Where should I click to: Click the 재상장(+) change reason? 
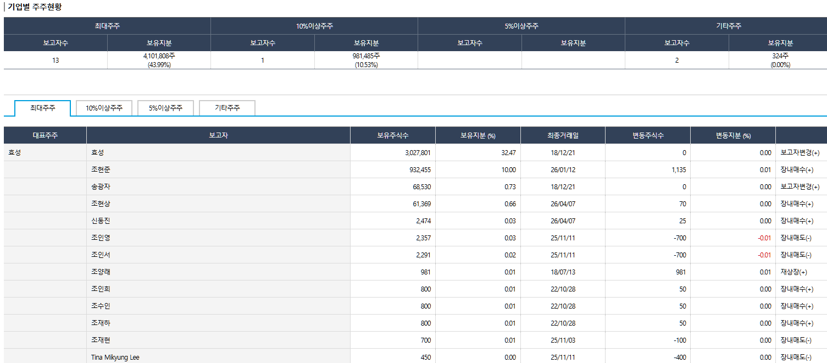(793, 272)
